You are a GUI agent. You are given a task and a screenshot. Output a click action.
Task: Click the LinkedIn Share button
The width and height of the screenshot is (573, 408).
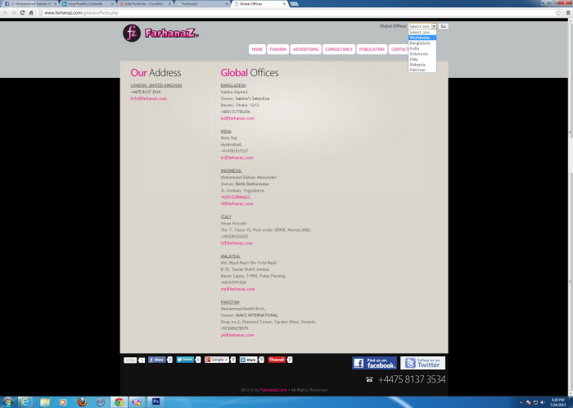pyautogui.click(x=248, y=360)
